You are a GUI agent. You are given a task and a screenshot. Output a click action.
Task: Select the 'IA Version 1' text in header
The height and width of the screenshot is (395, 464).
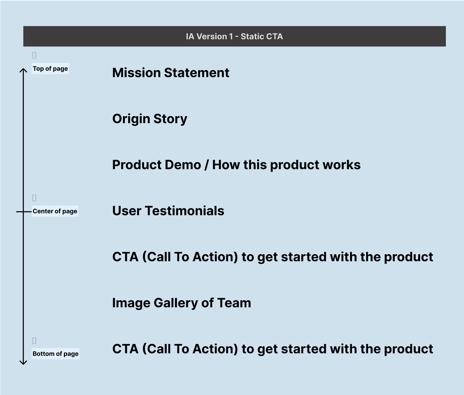[x=207, y=37]
